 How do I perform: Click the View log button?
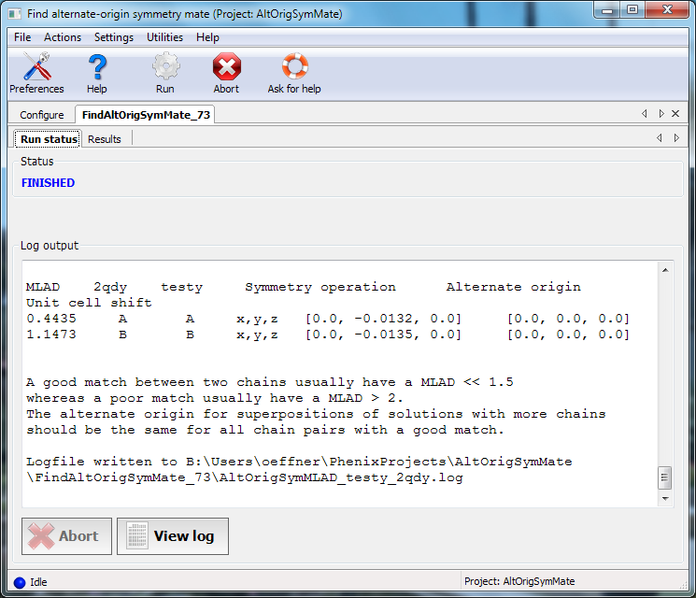173,536
